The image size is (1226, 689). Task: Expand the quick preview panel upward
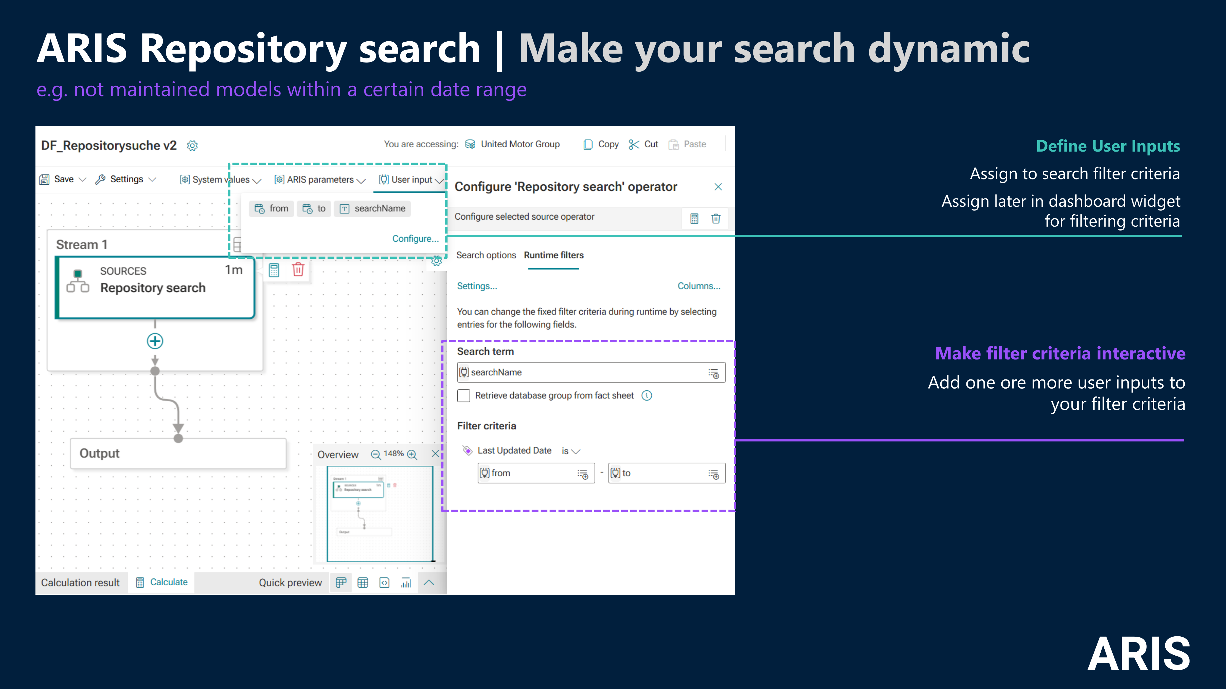pos(429,582)
